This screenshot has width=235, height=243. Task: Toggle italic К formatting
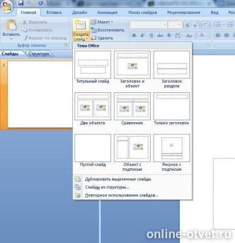[143, 35]
